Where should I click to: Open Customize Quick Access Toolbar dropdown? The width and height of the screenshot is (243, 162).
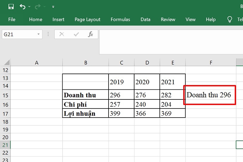(53, 7)
